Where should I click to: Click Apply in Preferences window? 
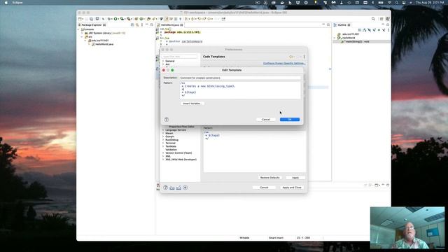(295, 178)
